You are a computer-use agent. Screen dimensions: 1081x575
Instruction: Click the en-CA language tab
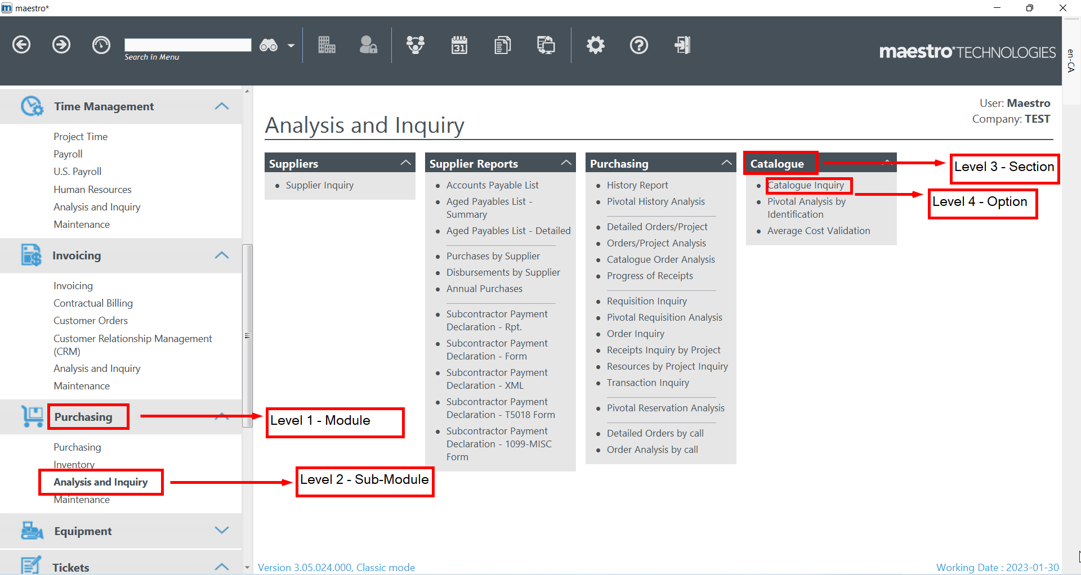(x=1071, y=61)
